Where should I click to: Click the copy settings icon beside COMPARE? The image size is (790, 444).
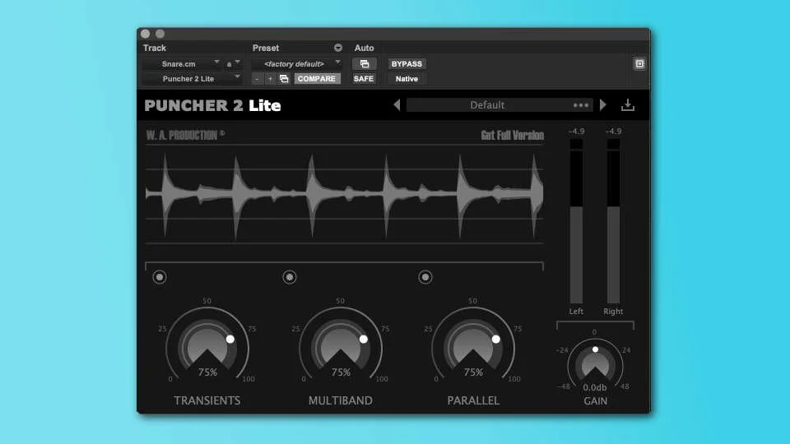coord(284,79)
